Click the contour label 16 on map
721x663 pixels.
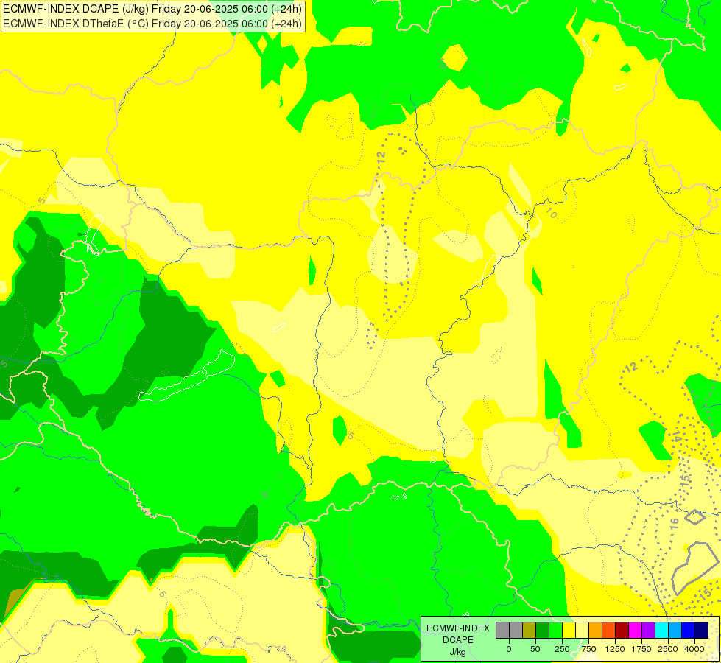click(674, 523)
